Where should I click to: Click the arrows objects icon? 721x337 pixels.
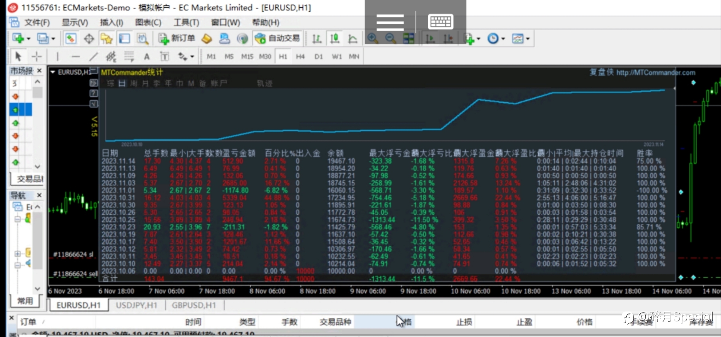[182, 56]
